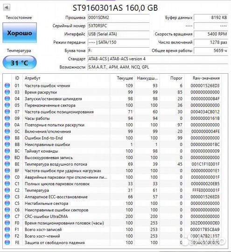Click raw value 000000001BC
The width and height of the screenshot is (231, 252).
coord(205,145)
